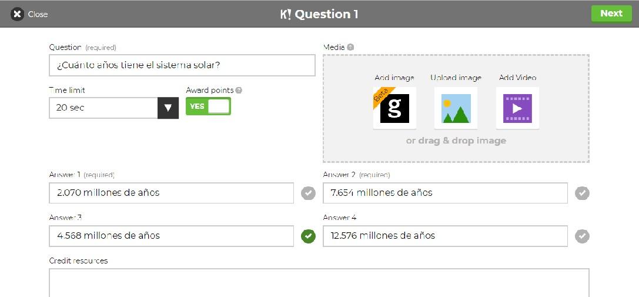
Task: Toggle the Award points YES switch
Action: coord(208,106)
